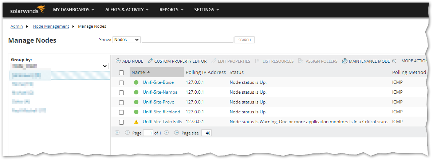
Task: Open the Unifi-Site-Nampa node link
Action: (160, 92)
